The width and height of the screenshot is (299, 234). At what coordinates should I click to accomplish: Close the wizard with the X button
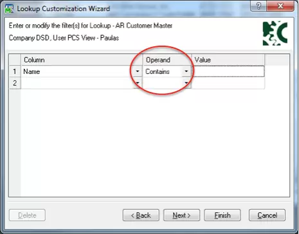pyautogui.click(x=280, y=6)
